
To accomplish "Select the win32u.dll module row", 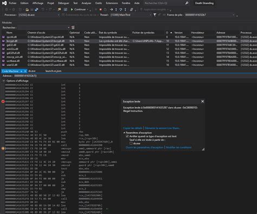I will [x=129, y=49].
